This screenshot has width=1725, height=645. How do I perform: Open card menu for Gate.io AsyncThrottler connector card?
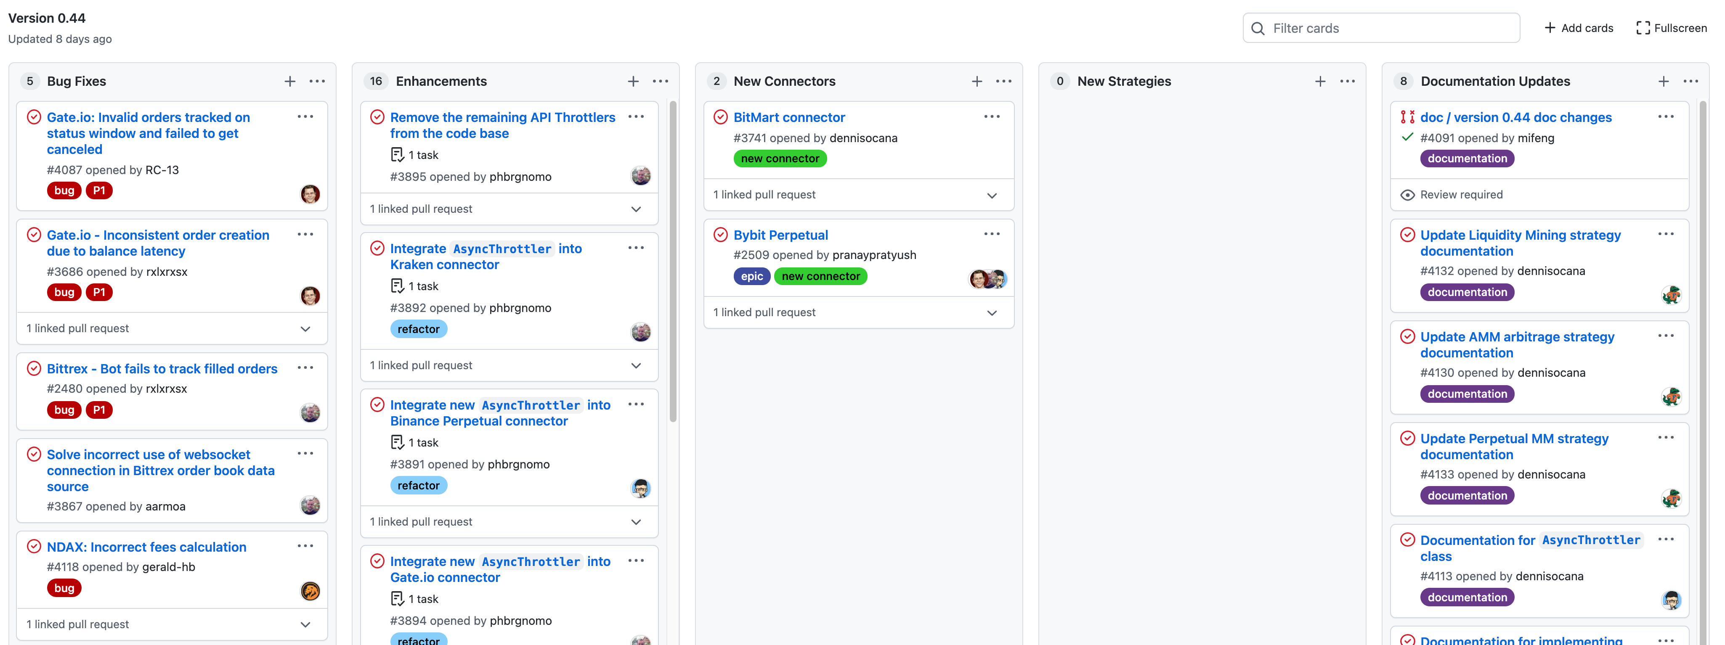pos(637,560)
